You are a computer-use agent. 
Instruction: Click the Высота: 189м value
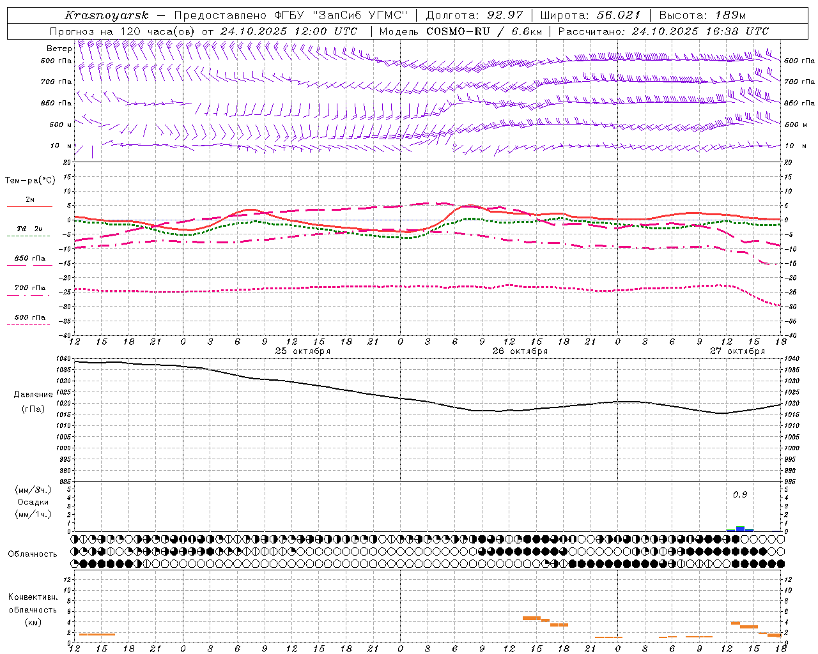(702, 15)
